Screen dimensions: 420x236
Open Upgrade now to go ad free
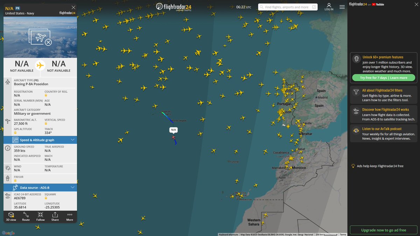tap(384, 230)
